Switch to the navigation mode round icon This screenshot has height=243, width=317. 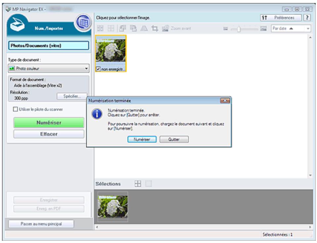83,22
